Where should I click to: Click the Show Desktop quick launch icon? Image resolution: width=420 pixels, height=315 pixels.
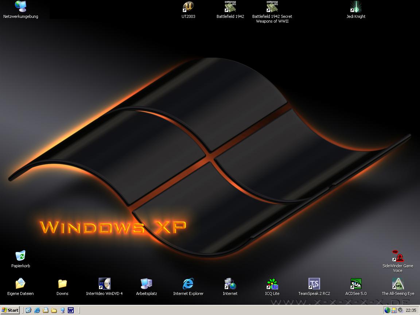coord(29,310)
